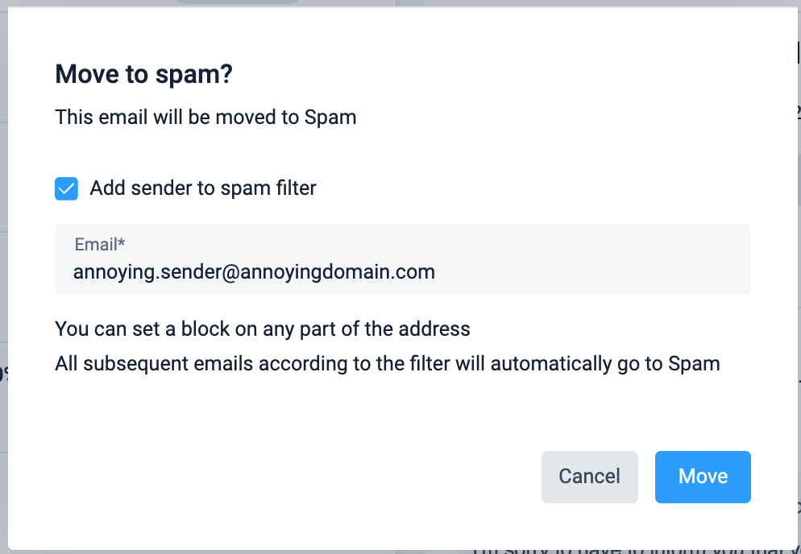This screenshot has width=801, height=554.
Task: Click the 'Email*' field label
Action: (100, 245)
